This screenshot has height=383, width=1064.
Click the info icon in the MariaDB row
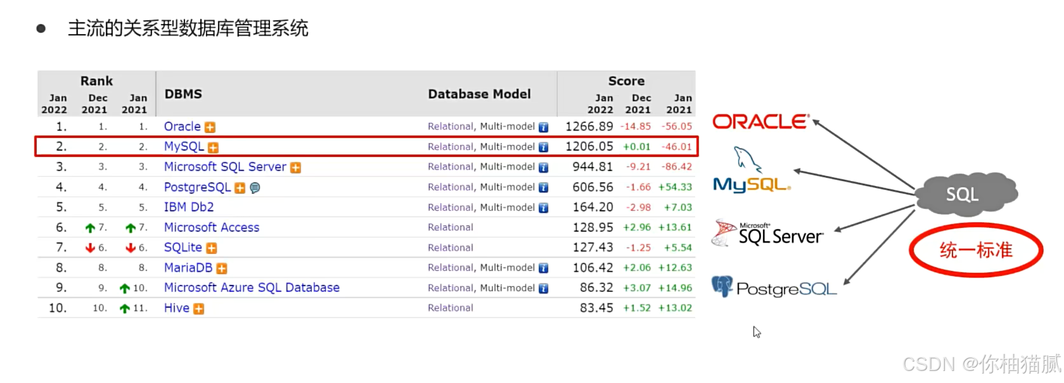[543, 268]
